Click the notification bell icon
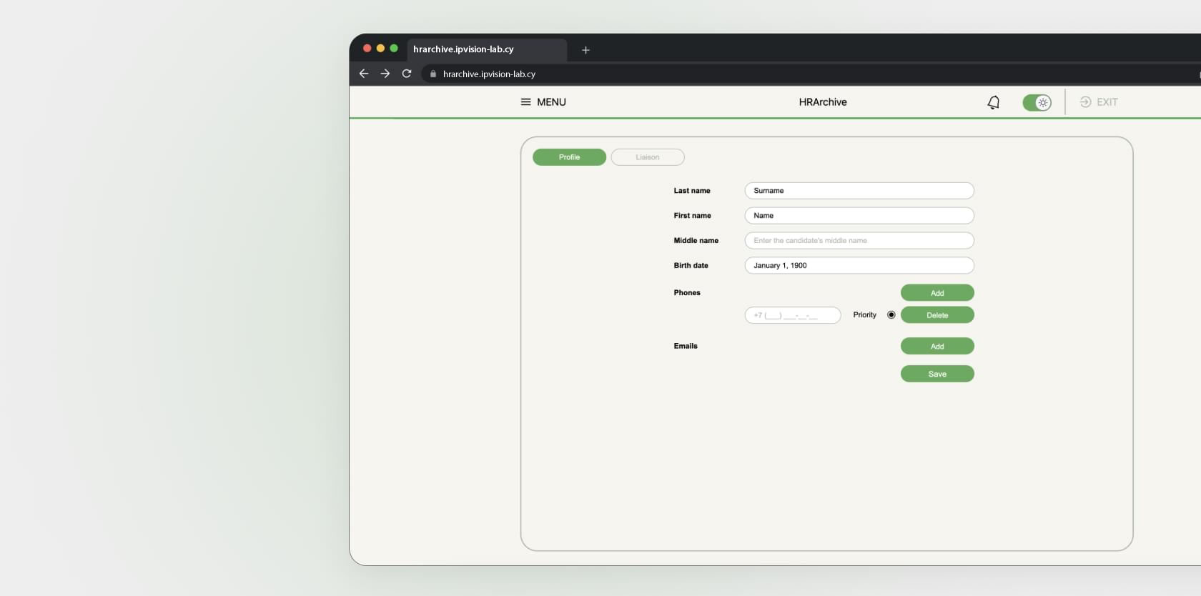 (993, 103)
